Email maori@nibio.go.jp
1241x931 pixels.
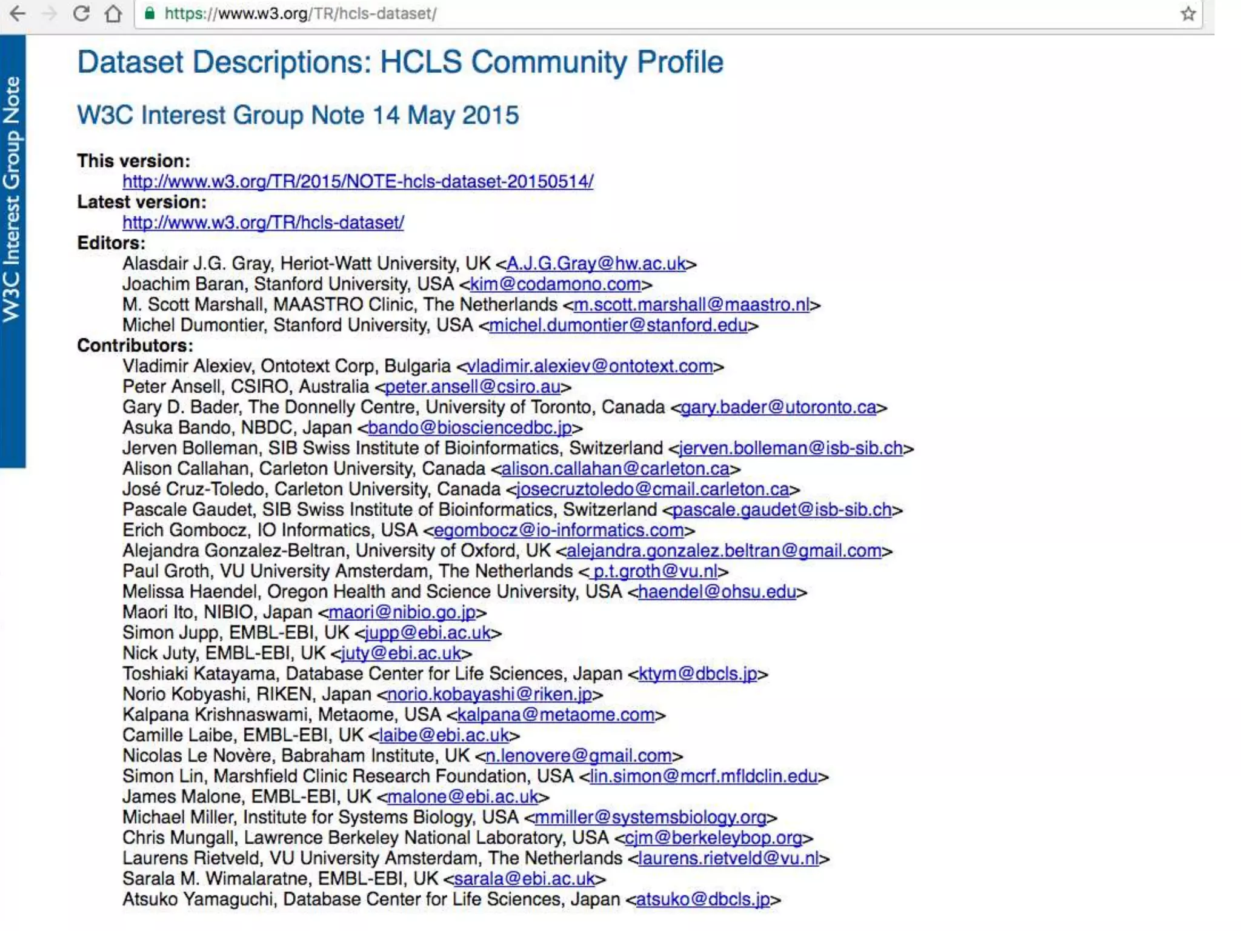pyautogui.click(x=402, y=613)
